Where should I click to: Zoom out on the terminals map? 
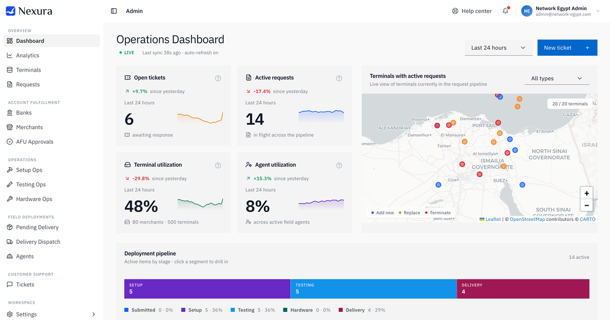(587, 206)
